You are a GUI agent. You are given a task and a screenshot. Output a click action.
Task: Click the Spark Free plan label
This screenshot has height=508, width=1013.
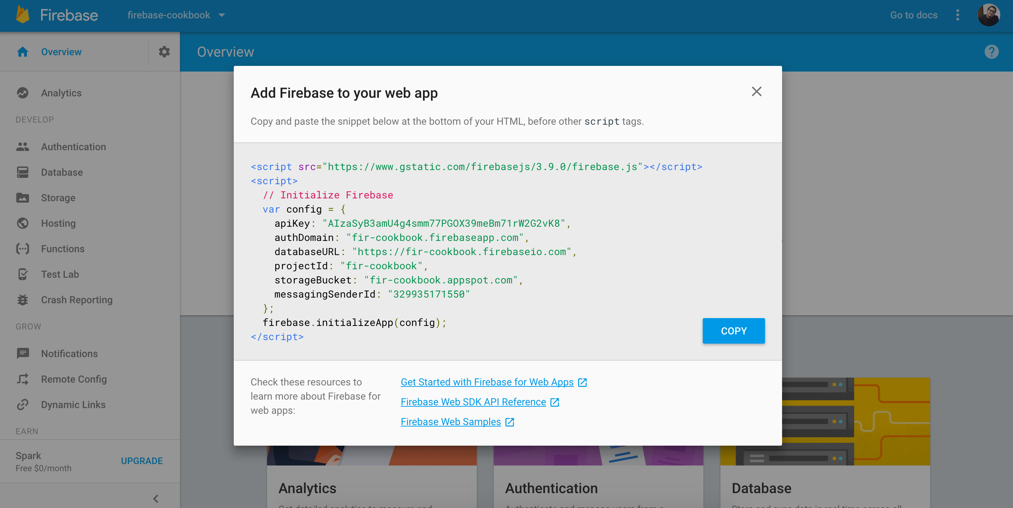[43, 462]
